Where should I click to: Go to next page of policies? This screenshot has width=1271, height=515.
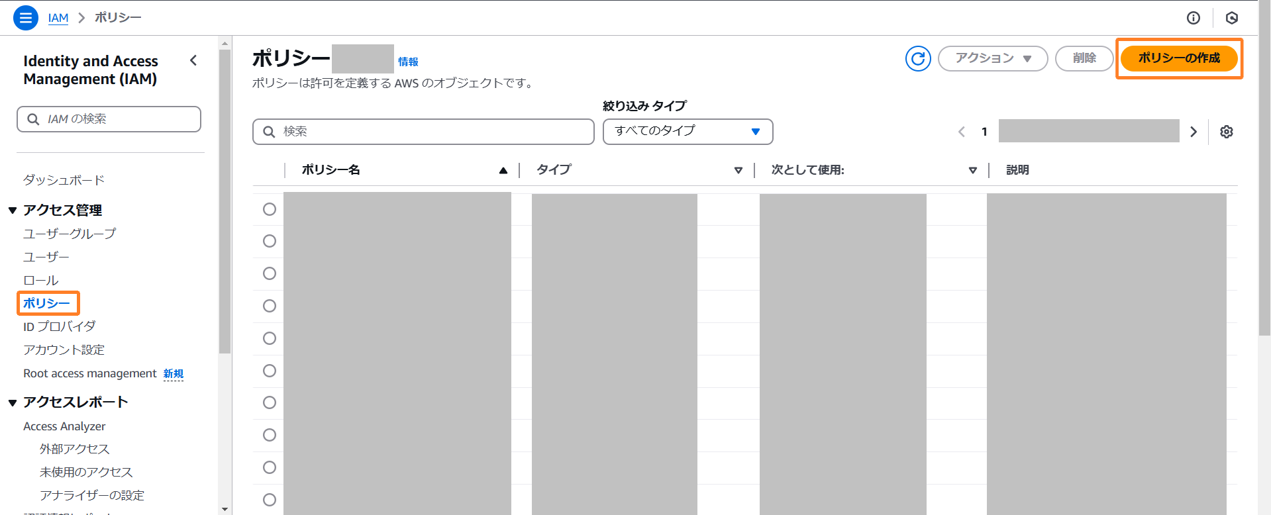1193,132
